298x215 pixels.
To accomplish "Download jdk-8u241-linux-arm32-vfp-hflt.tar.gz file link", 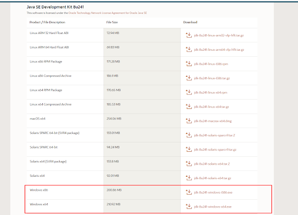I will click(x=219, y=35).
